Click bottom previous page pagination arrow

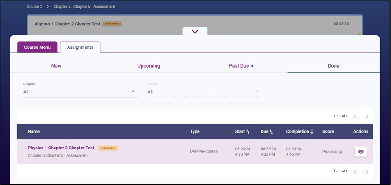click(355, 172)
